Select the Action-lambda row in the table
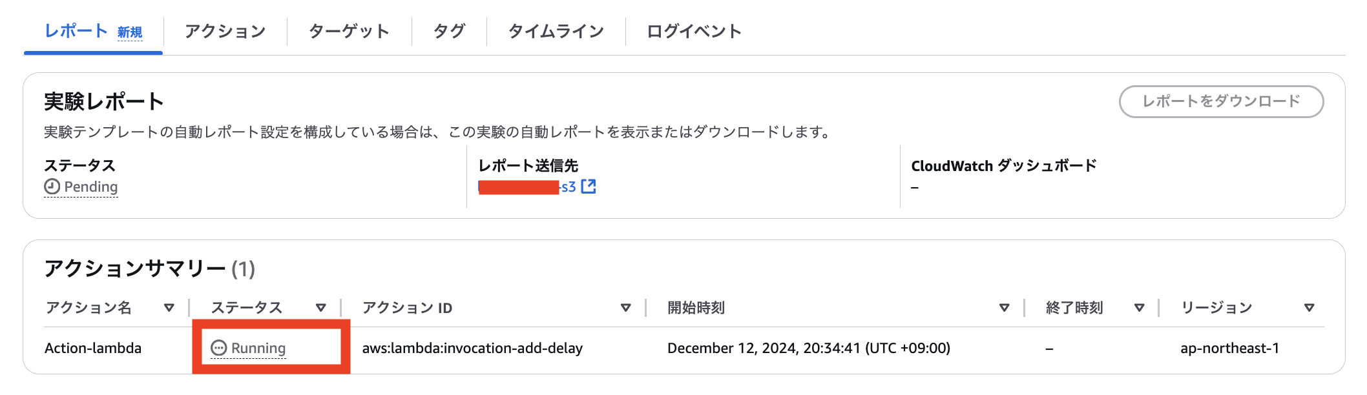The width and height of the screenshot is (1367, 395). [x=94, y=348]
